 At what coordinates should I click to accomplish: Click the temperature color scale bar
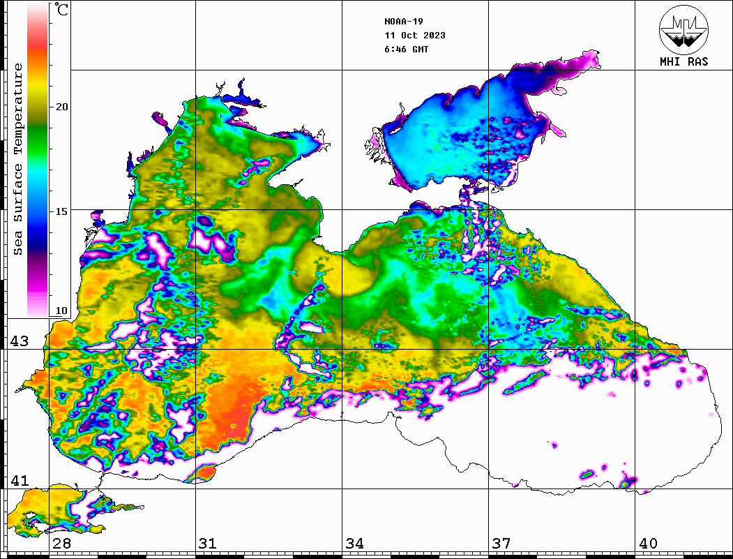[38, 160]
